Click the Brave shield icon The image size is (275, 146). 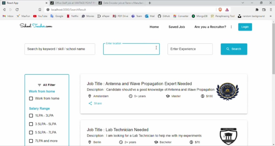[220, 10]
